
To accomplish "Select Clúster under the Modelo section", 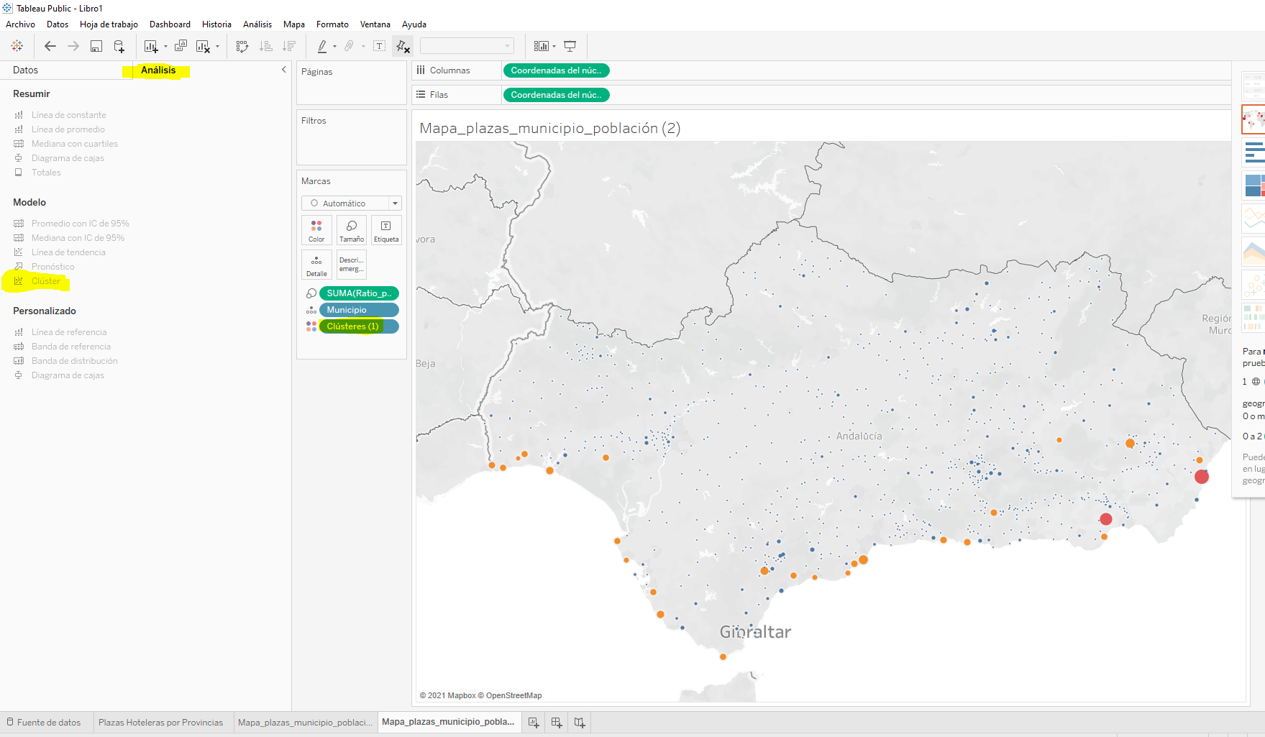I will pos(47,280).
